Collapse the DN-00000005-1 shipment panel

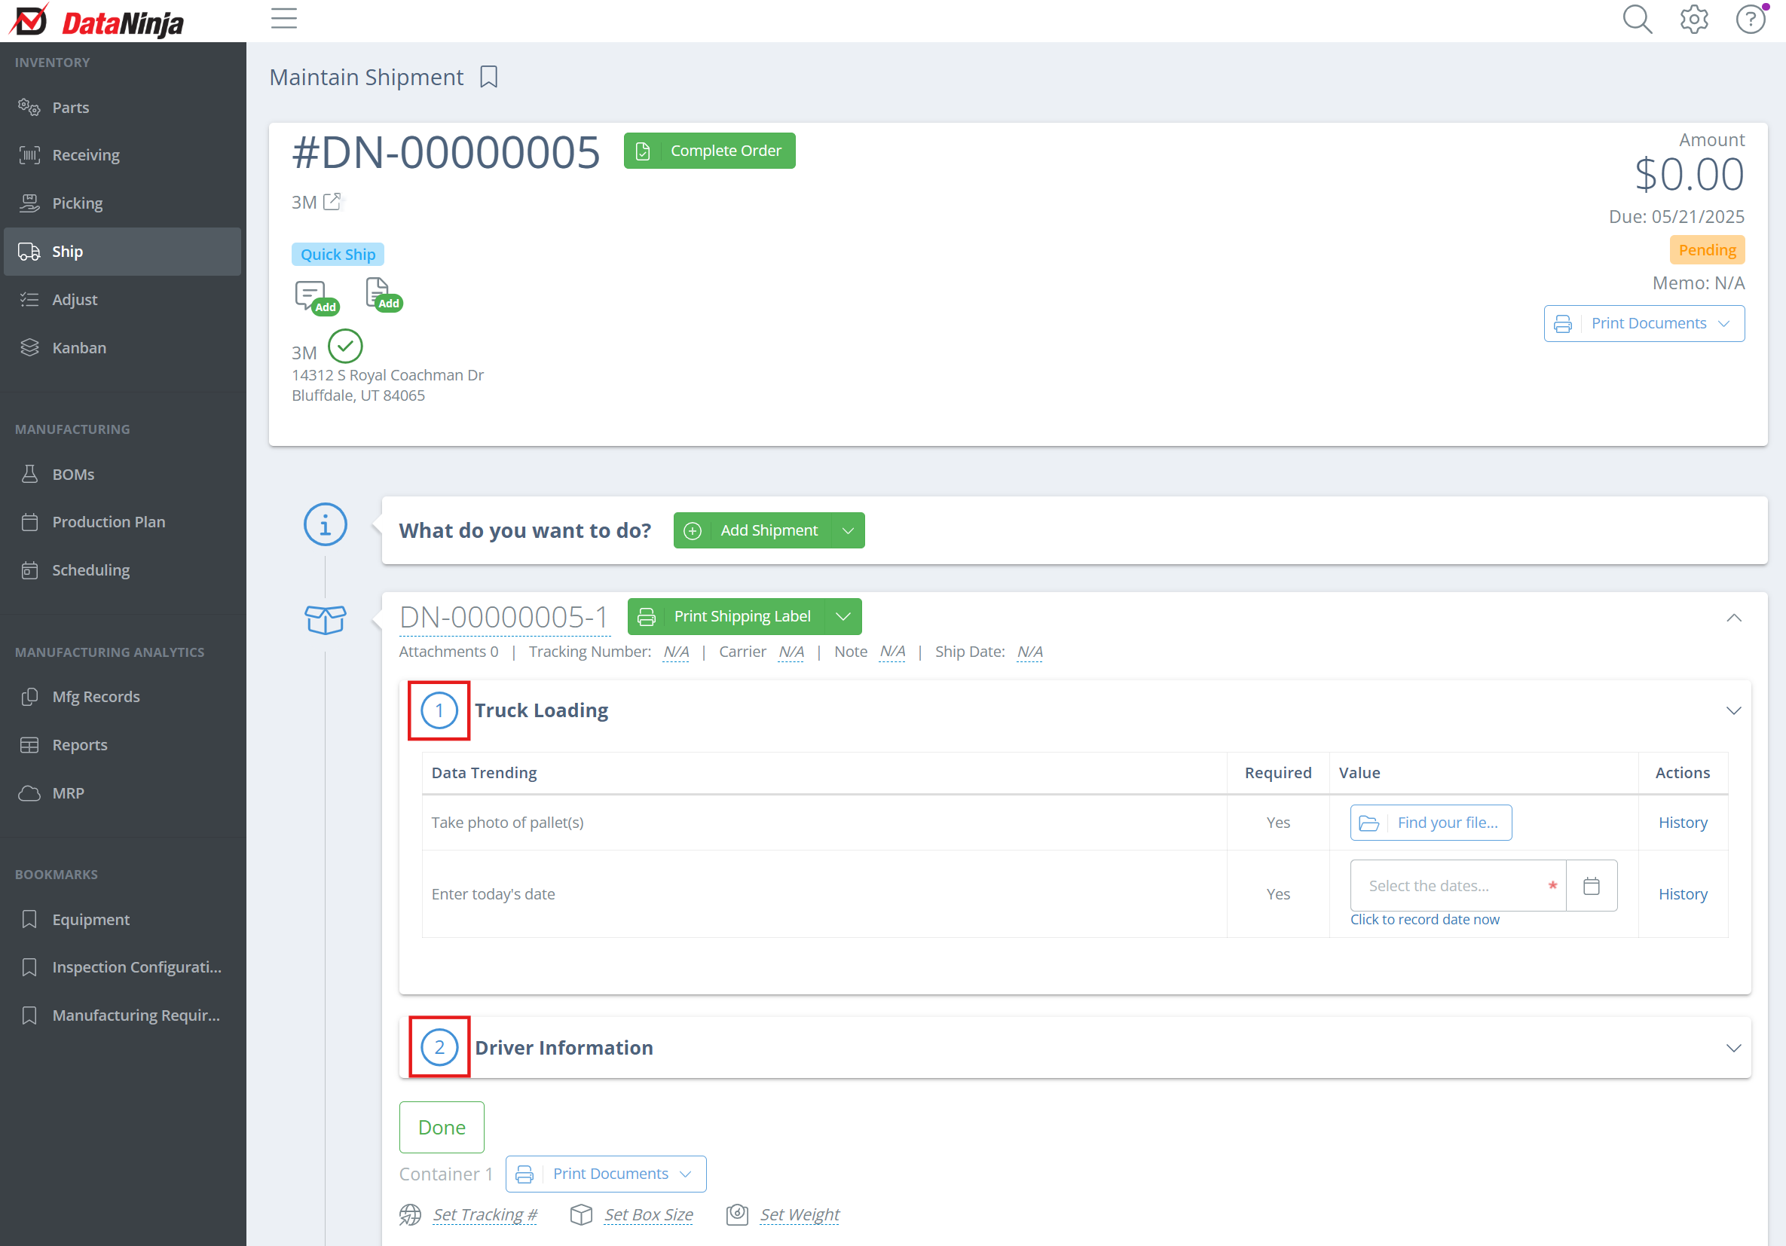pyautogui.click(x=1733, y=618)
